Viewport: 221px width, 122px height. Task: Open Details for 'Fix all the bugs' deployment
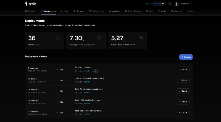click(183, 70)
